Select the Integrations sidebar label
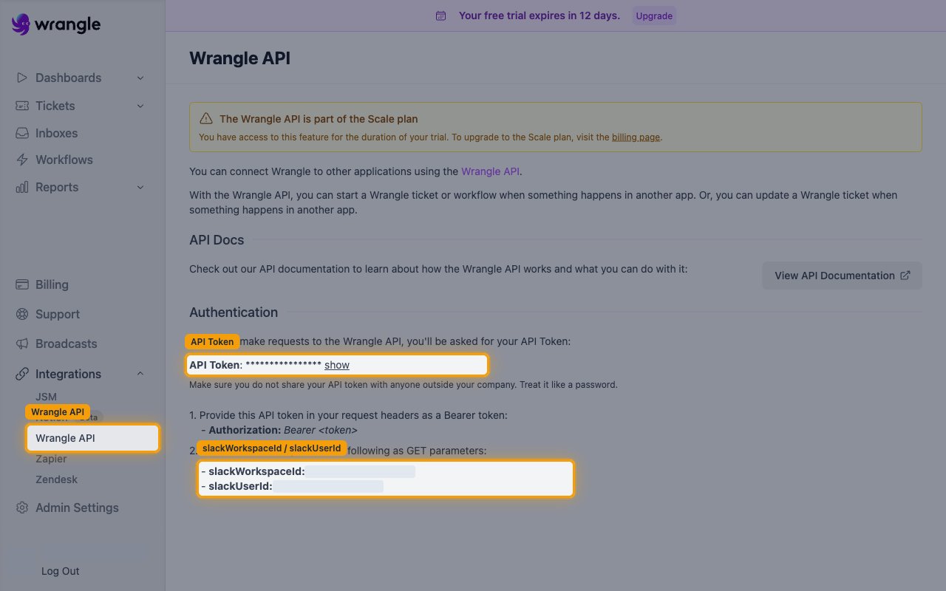 point(69,374)
